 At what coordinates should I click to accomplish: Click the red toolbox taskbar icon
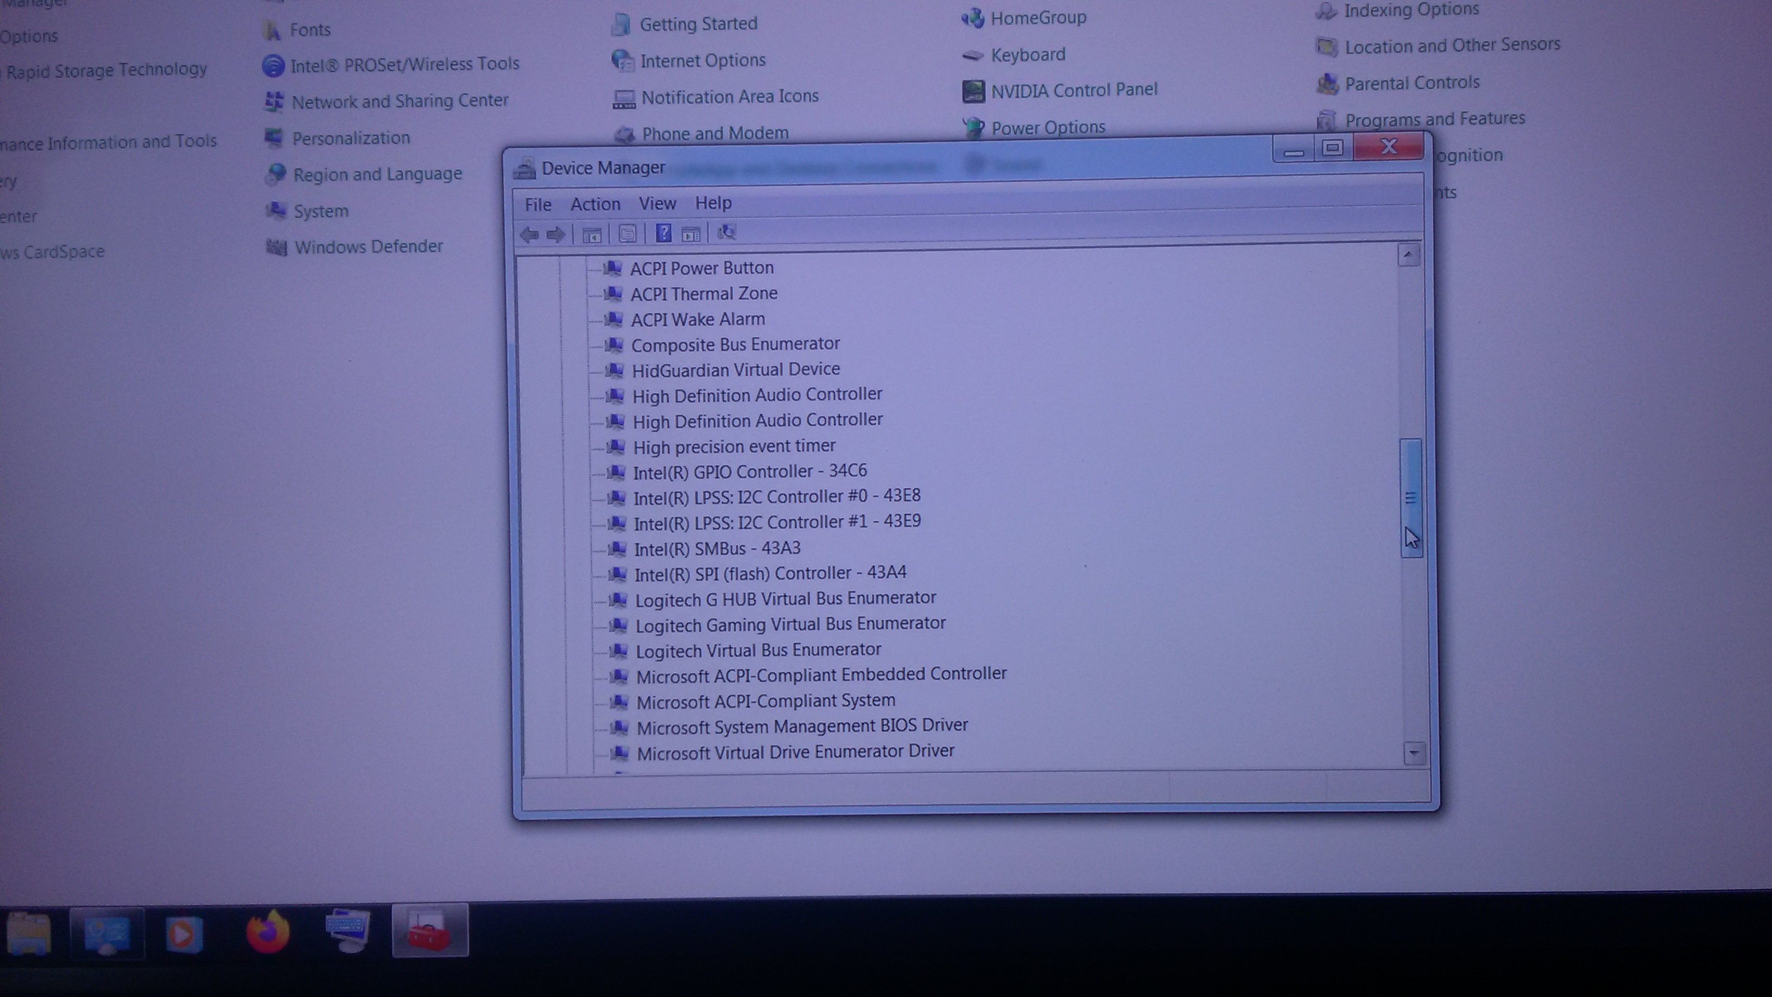[x=430, y=930]
